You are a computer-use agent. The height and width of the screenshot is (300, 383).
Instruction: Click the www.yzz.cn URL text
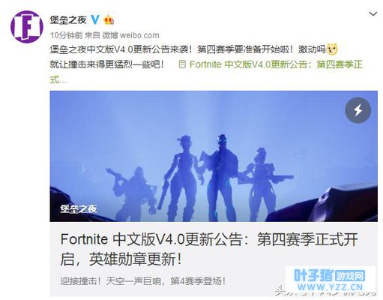pyautogui.click(x=330, y=287)
